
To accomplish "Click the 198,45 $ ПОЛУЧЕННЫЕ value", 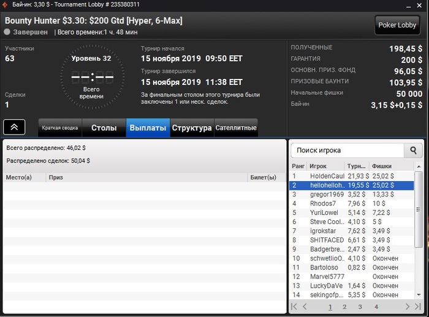I will point(406,48).
